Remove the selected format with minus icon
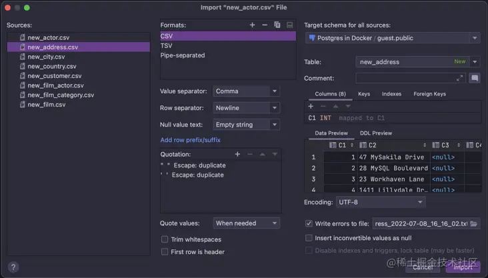The image size is (488, 278). click(x=265, y=25)
